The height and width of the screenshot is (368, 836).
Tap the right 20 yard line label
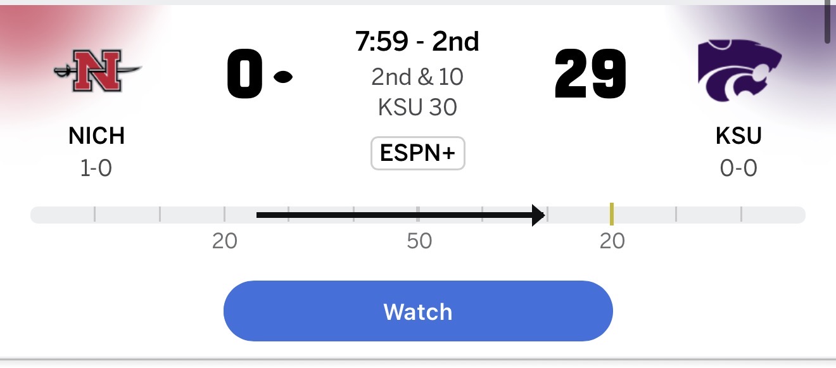612,241
